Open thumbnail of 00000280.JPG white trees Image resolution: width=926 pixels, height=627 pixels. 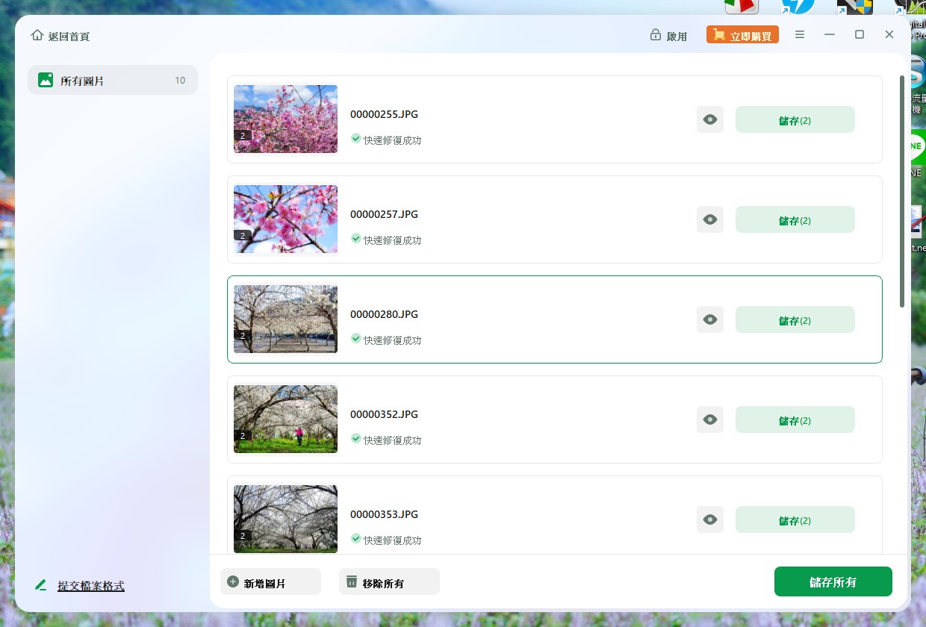[285, 319]
